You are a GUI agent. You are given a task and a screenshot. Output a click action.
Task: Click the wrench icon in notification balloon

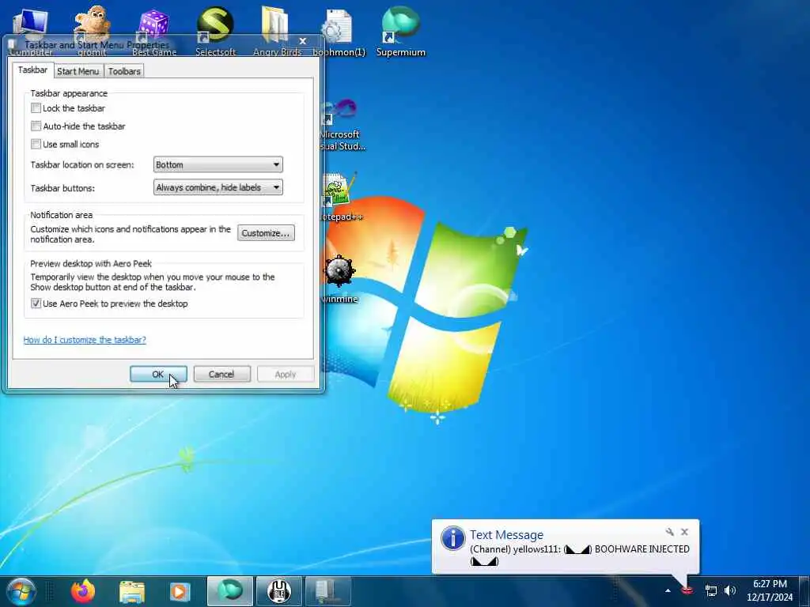pos(669,532)
